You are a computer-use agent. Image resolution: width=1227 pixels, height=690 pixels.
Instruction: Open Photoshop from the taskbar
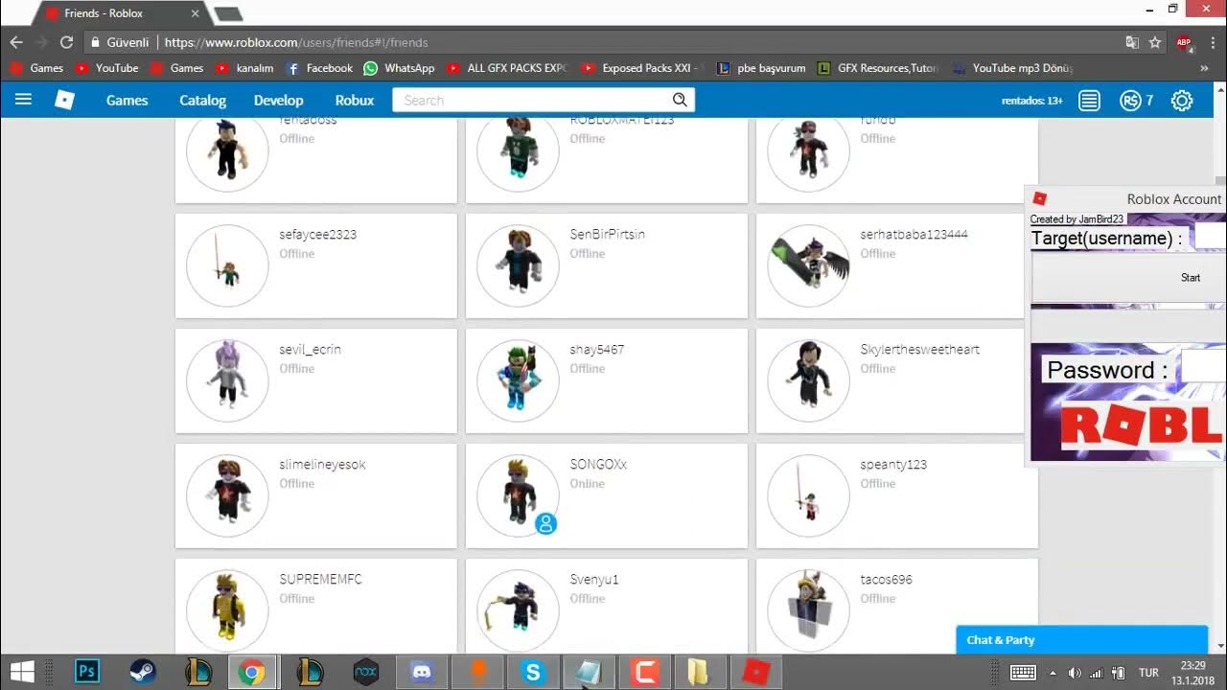(87, 672)
